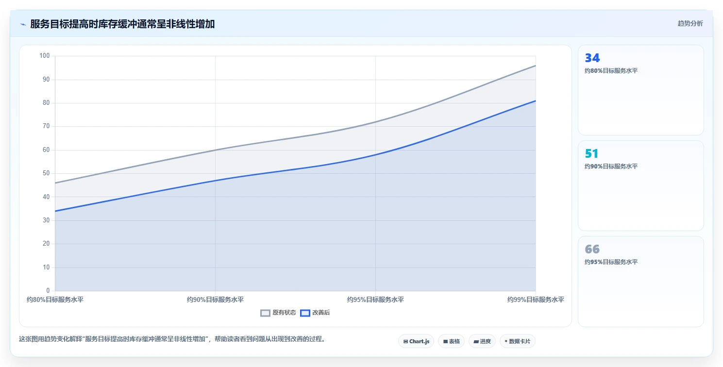Select the 进度 tag
Image resolution: width=723 pixels, height=367 pixels.
tap(482, 341)
